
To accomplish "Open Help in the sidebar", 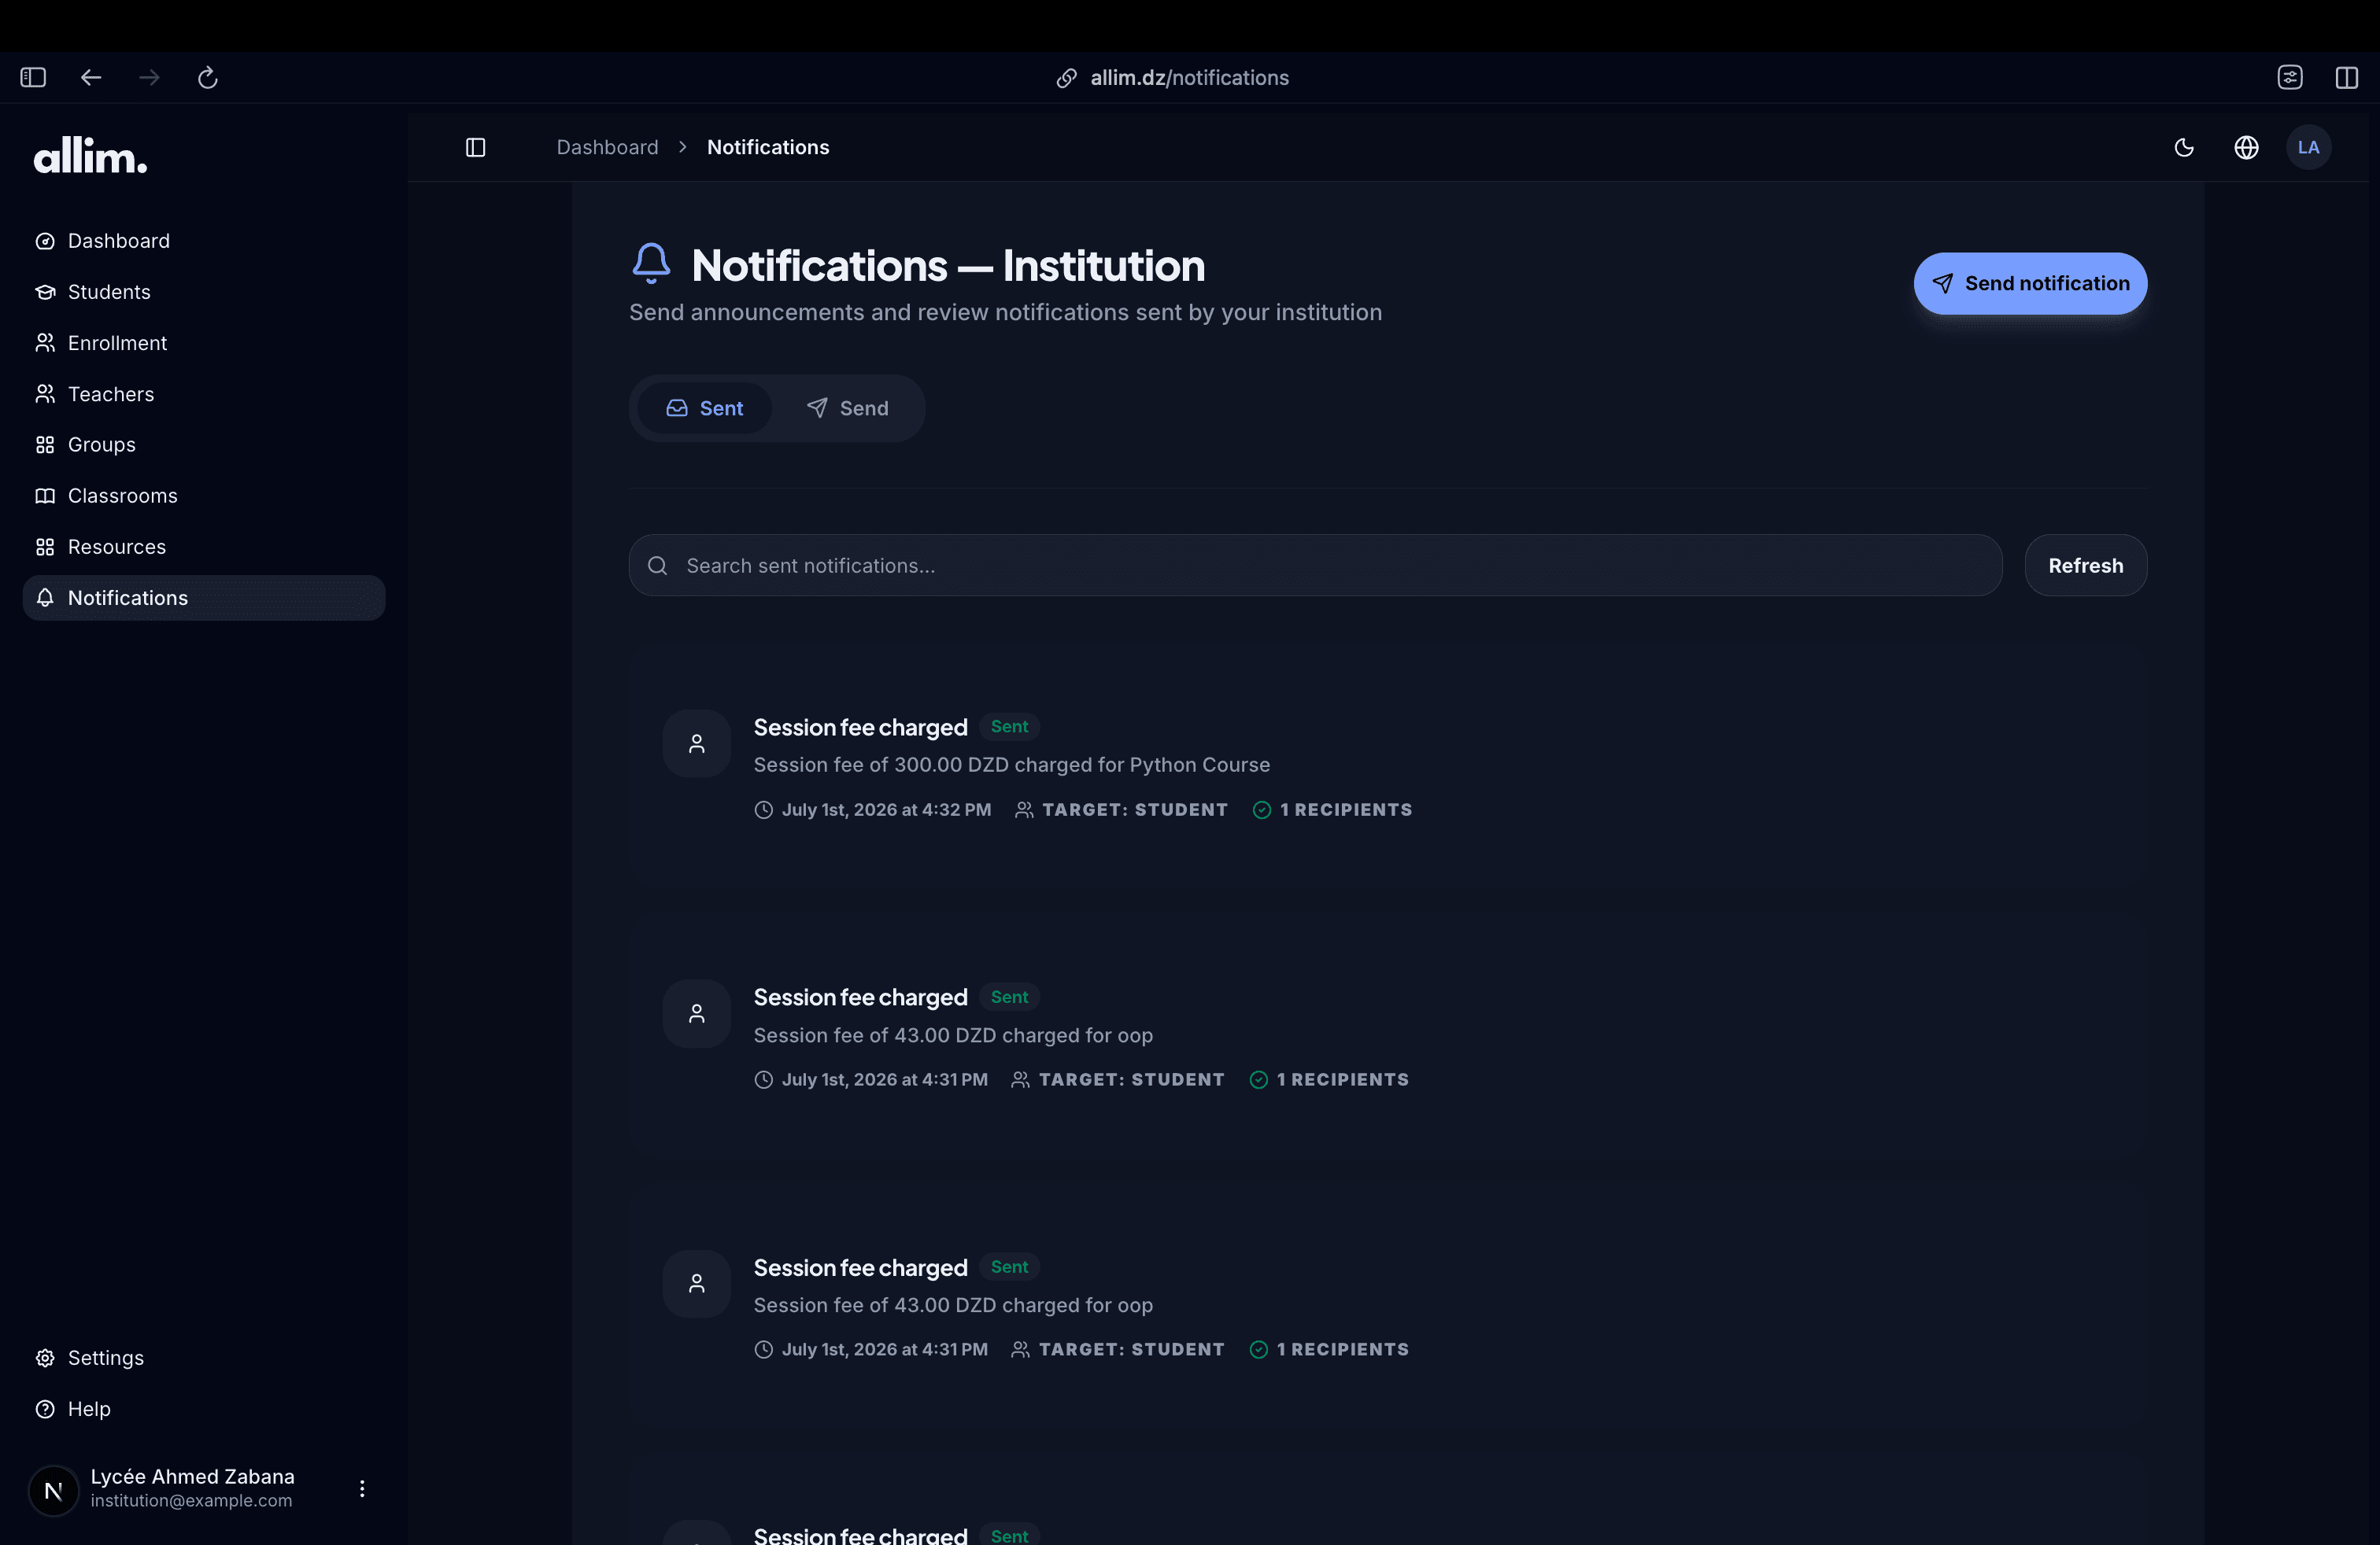I will pyautogui.click(x=203, y=1408).
